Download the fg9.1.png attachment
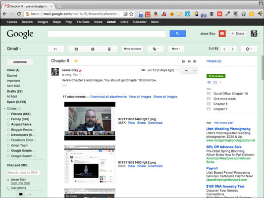 pyautogui.click(x=155, y=123)
